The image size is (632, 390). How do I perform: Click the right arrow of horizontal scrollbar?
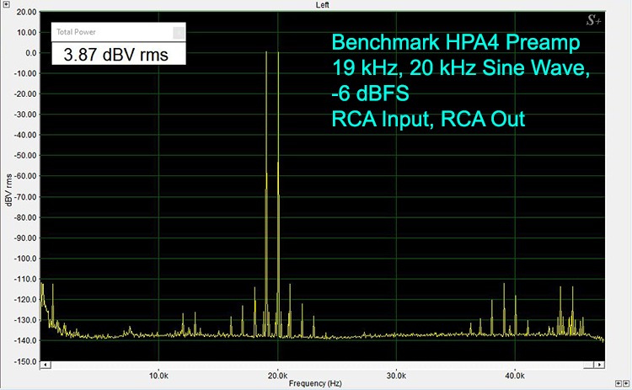[x=600, y=365]
